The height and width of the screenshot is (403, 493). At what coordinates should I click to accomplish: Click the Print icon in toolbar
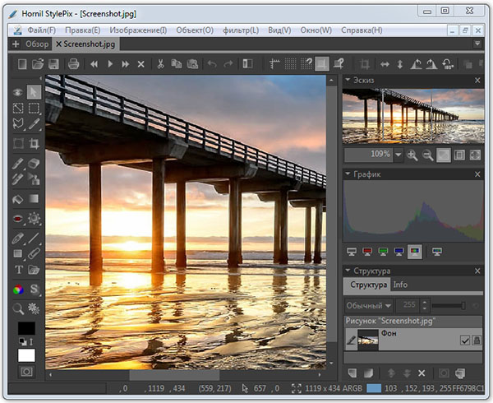[74, 64]
